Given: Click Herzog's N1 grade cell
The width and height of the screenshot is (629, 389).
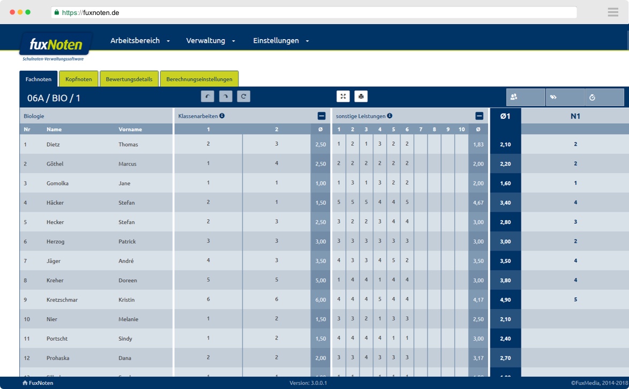Looking at the screenshot, I should point(575,242).
